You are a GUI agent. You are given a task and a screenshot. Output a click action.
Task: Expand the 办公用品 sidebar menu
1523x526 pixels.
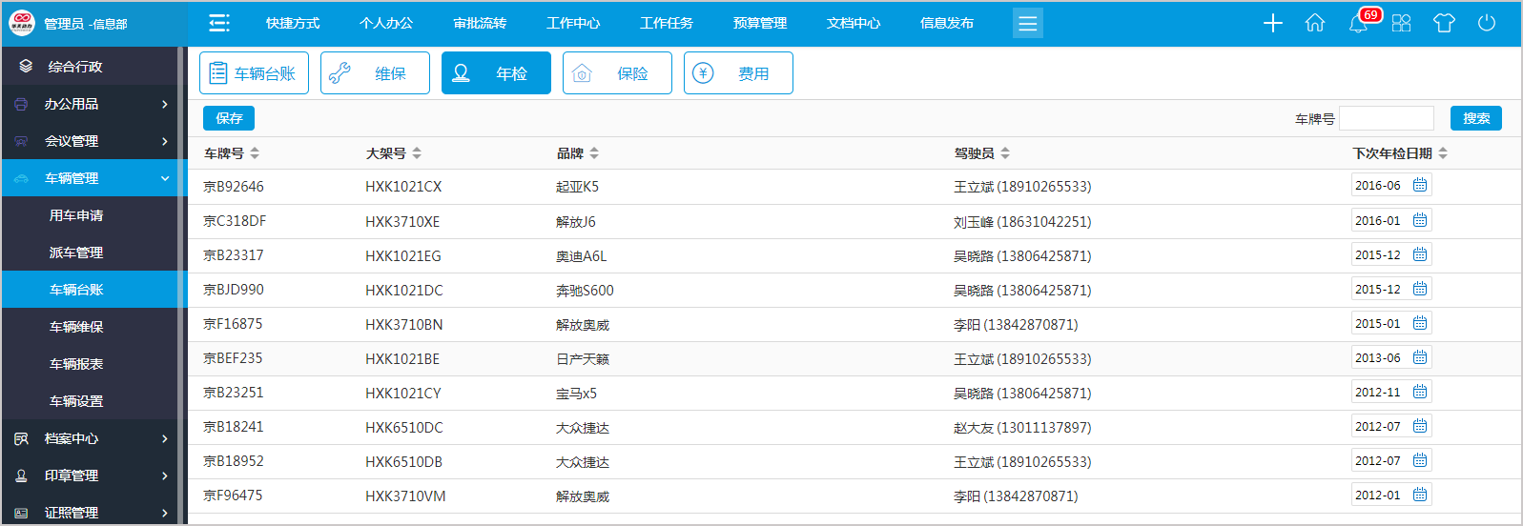[93, 104]
